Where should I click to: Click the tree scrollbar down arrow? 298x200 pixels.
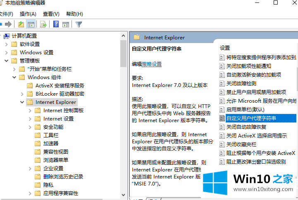coord(123,195)
